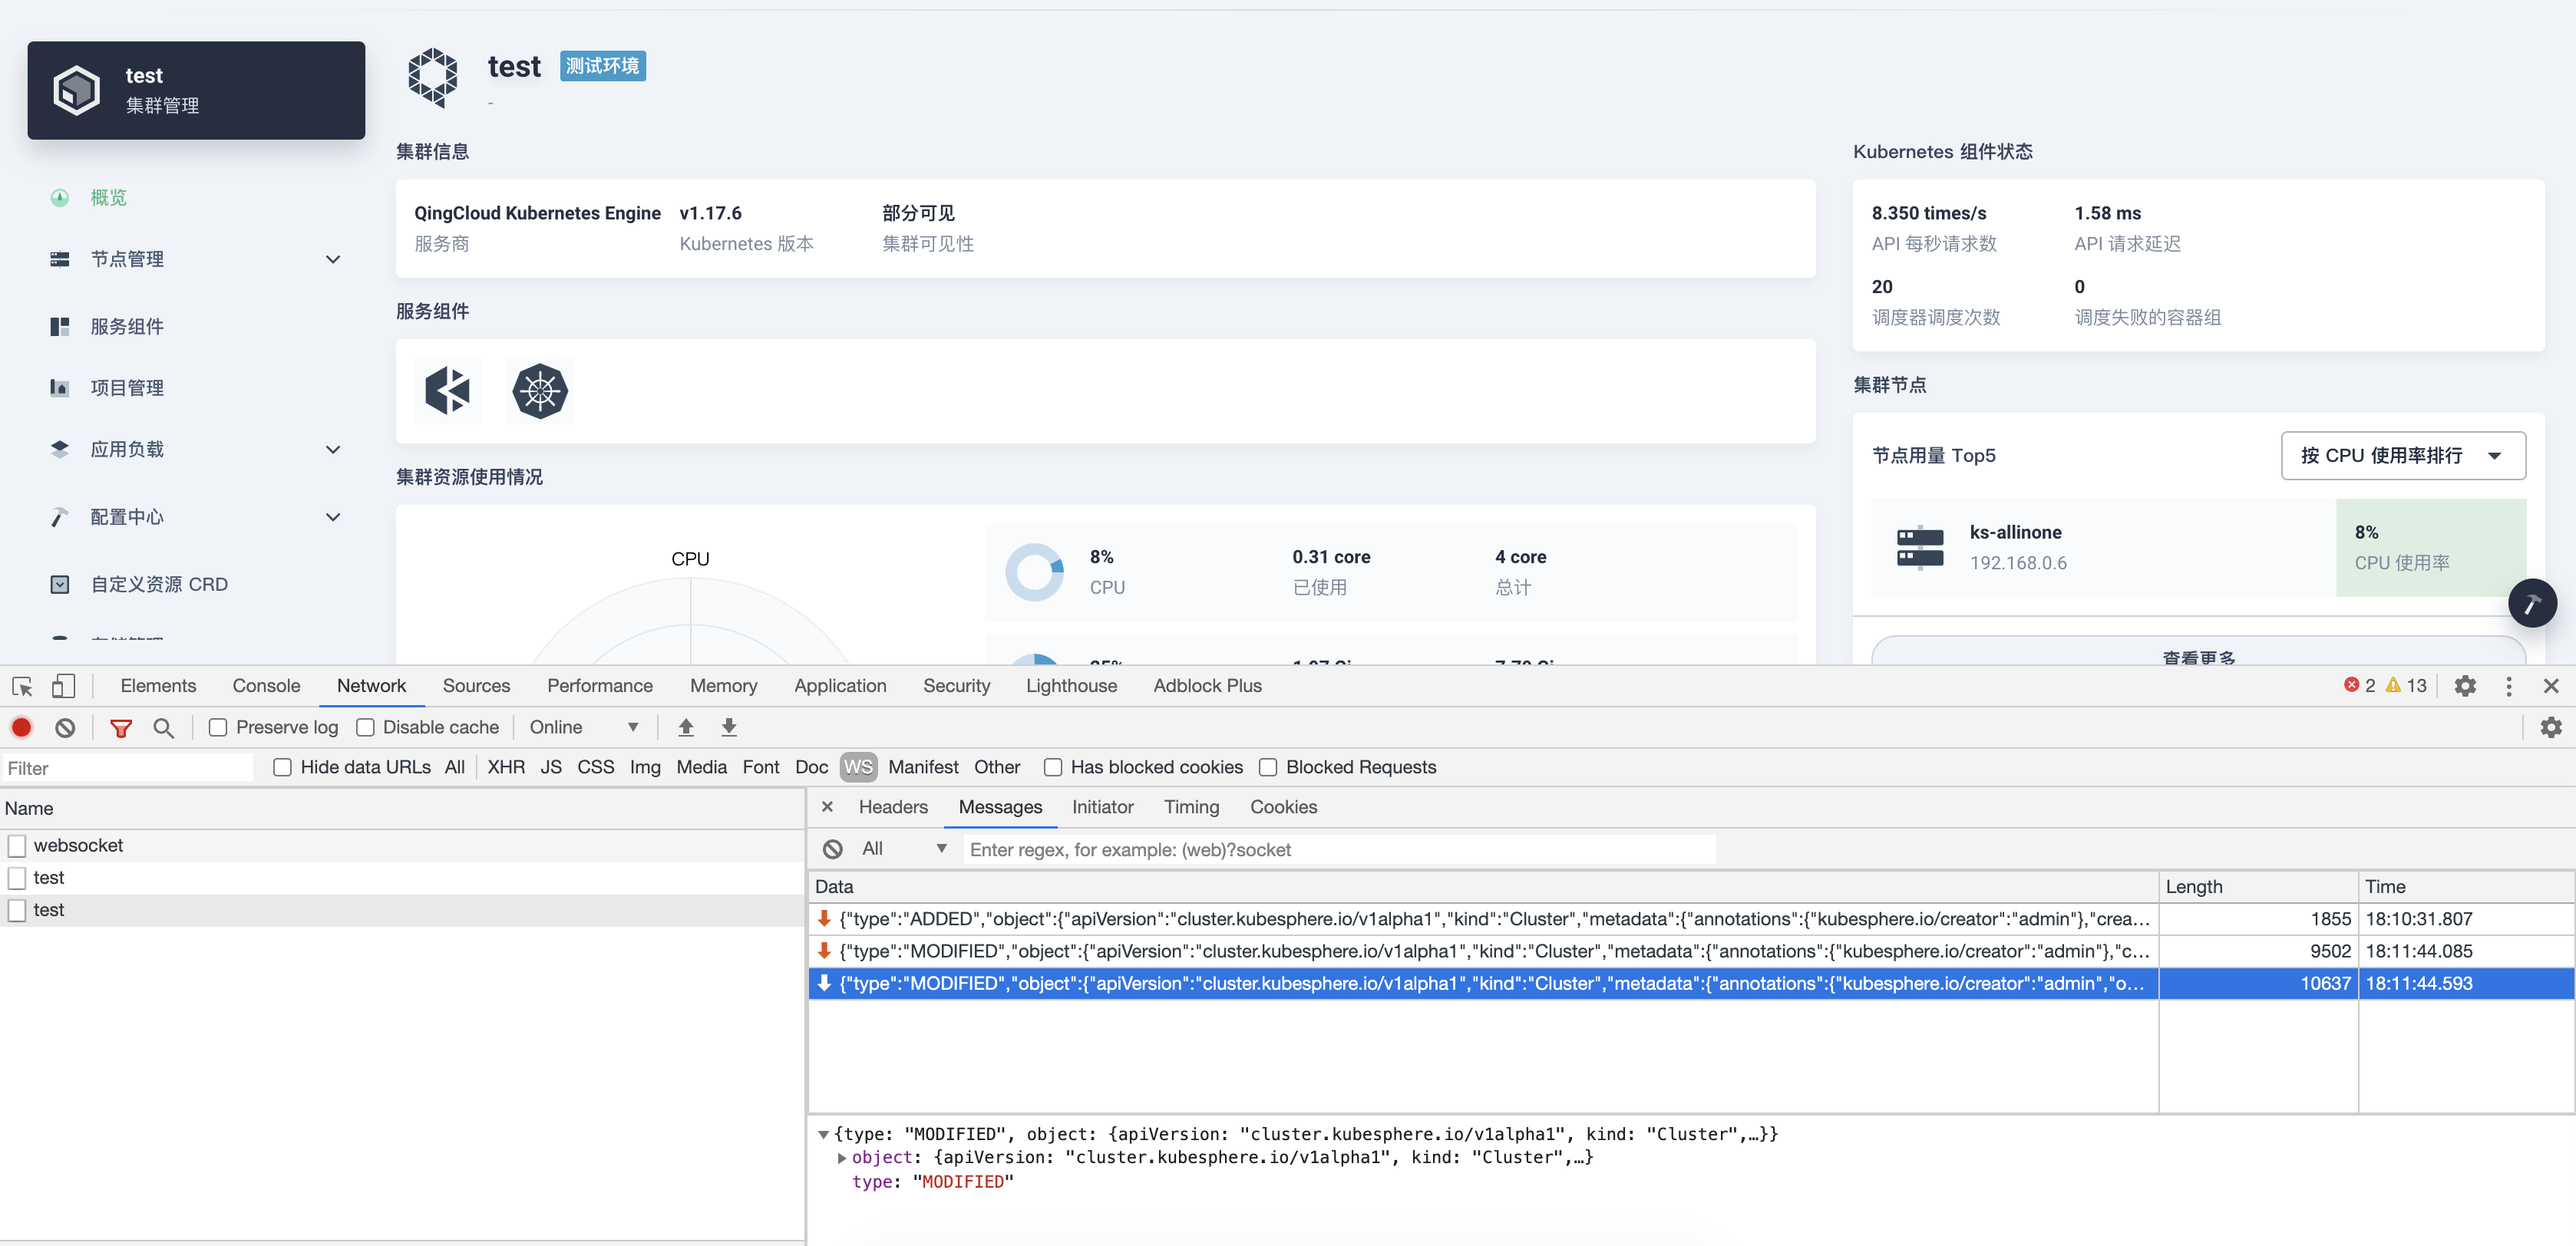Select the inspect element tool in DevTools
This screenshot has height=1246, width=2576.
point(21,687)
